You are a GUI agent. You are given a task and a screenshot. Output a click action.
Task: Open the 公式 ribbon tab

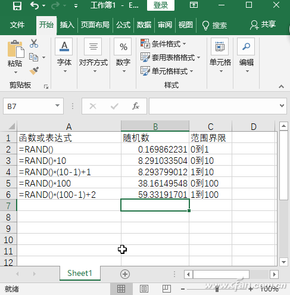click(x=123, y=25)
